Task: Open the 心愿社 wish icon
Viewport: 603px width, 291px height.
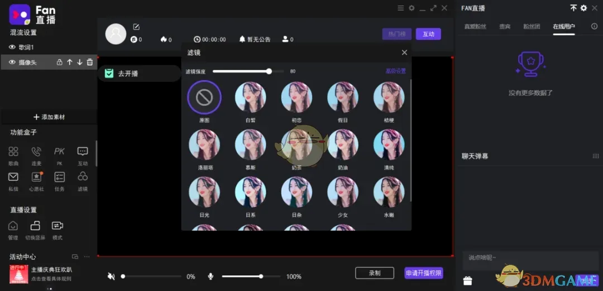Action: (36, 177)
